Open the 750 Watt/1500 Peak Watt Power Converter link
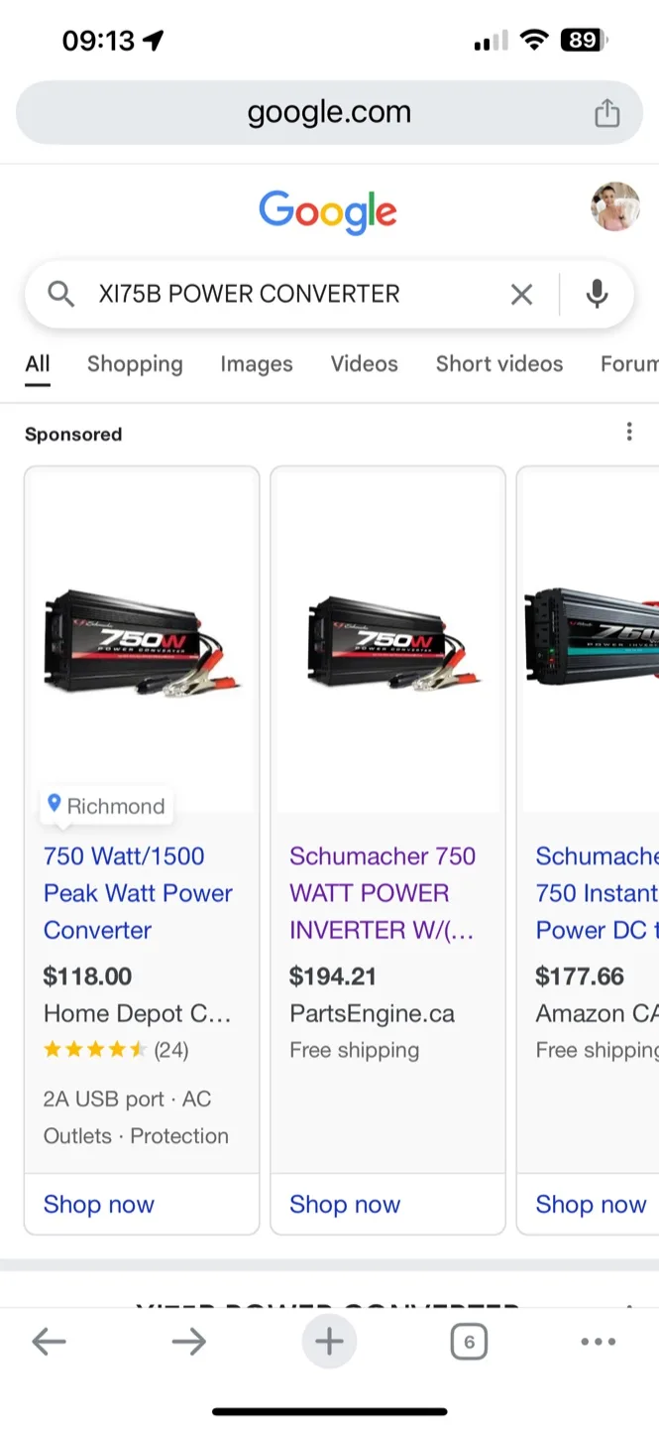This screenshot has width=659, height=1429. [x=138, y=893]
